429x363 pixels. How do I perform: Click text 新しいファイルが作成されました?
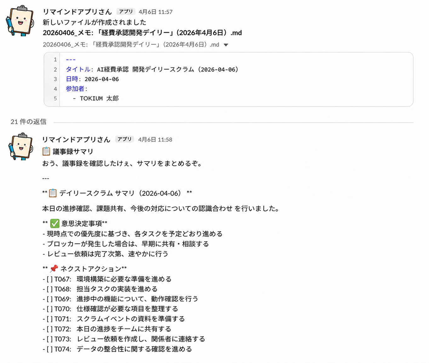click(x=94, y=22)
